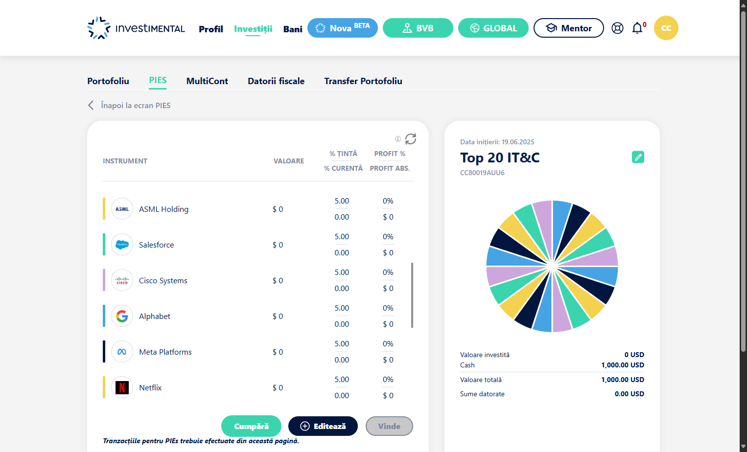Go back via Înapoi la ecran PIES
Screen dimensions: 747x452
pyautogui.click(x=136, y=105)
